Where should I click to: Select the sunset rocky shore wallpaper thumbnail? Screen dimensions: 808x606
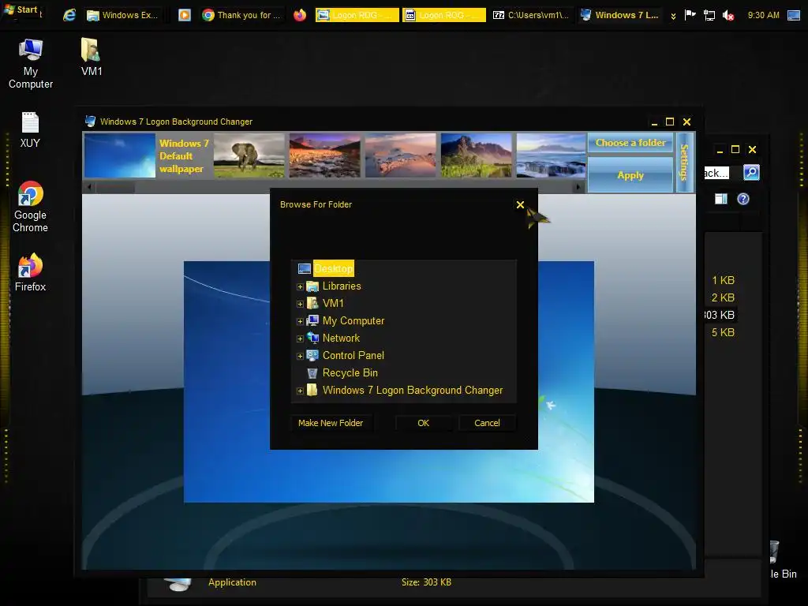[324, 155]
